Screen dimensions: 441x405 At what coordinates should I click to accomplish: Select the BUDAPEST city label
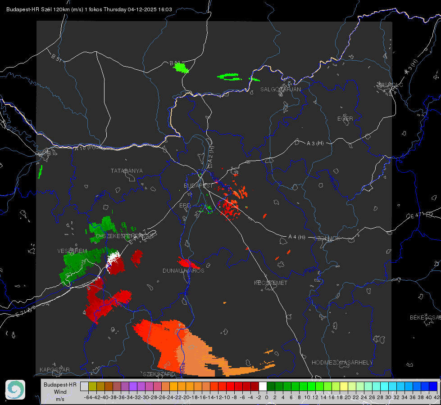198,186
